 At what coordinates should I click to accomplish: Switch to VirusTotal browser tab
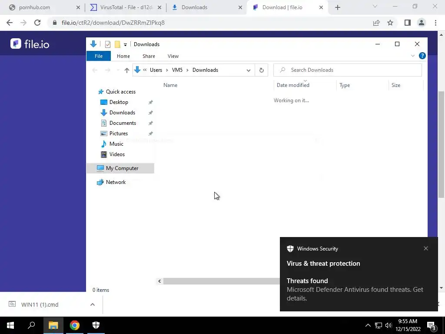[126, 7]
